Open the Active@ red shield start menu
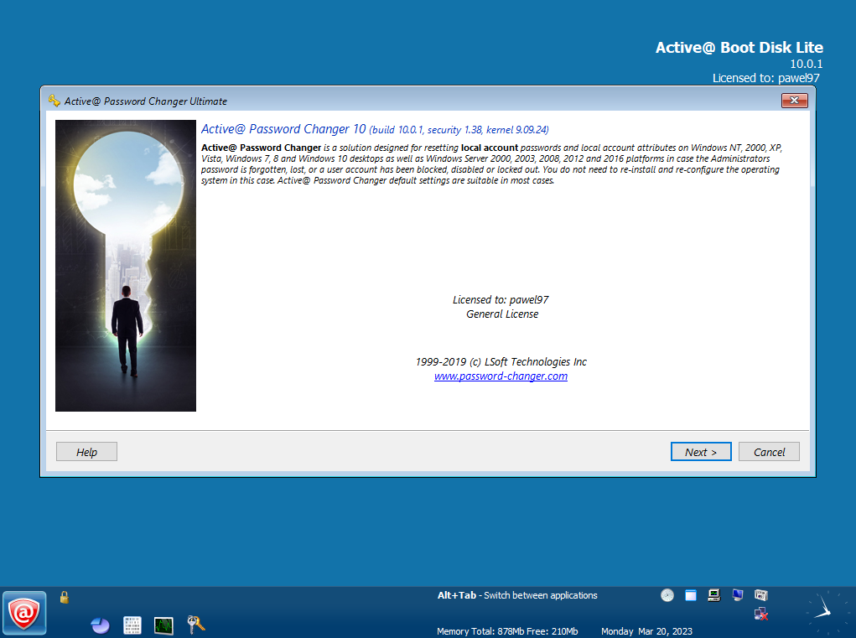The height and width of the screenshot is (638, 856). pyautogui.click(x=24, y=613)
